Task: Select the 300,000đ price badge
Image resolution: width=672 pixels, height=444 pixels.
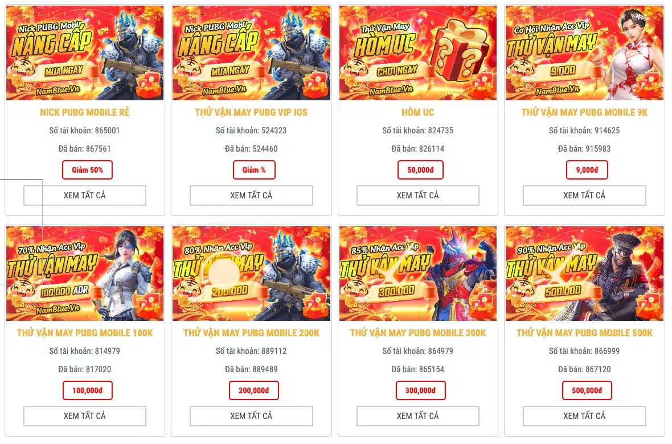Action: pos(420,390)
